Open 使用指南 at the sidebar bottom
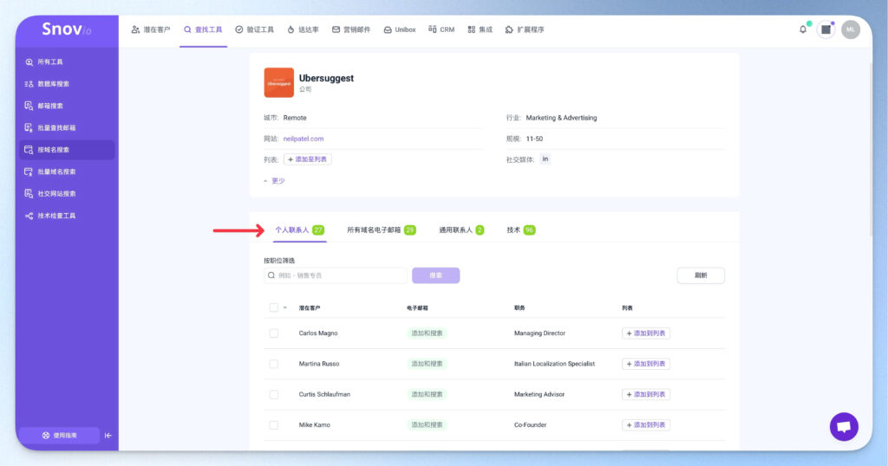The height and width of the screenshot is (466, 888). tap(60, 436)
